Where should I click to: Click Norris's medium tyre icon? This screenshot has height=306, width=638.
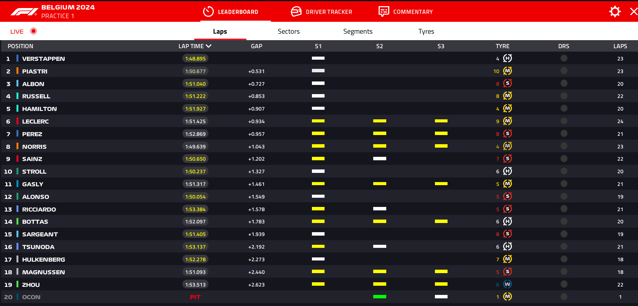click(x=507, y=146)
